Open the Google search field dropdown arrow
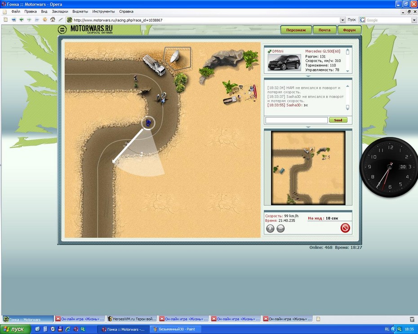 point(414,20)
